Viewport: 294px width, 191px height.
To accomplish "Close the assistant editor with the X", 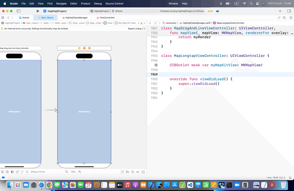I will pyautogui.click(x=150, y=23).
